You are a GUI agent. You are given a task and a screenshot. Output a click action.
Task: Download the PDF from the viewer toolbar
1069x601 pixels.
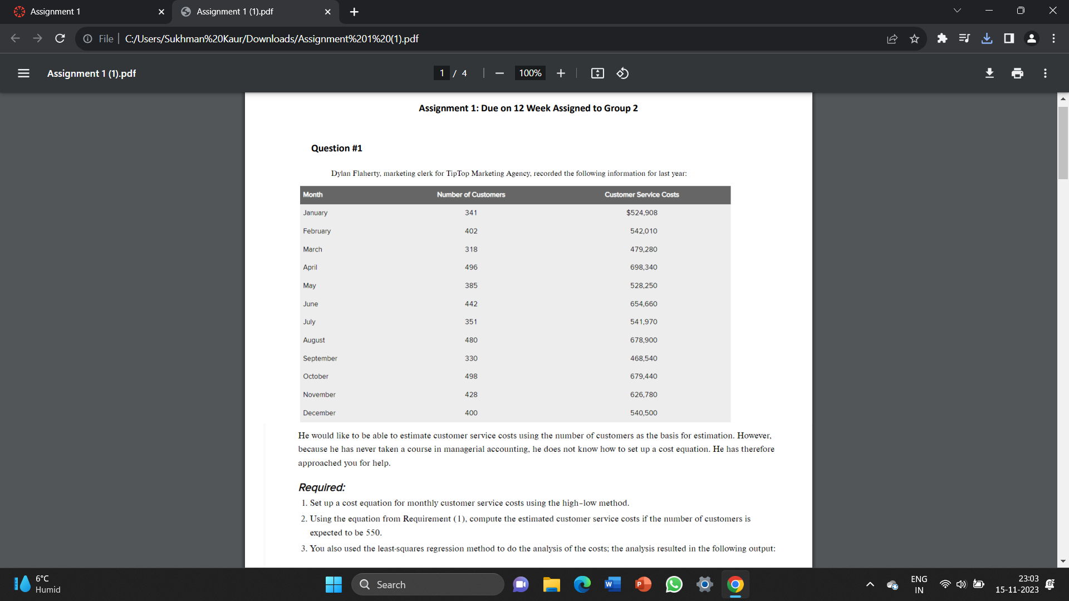(x=989, y=73)
